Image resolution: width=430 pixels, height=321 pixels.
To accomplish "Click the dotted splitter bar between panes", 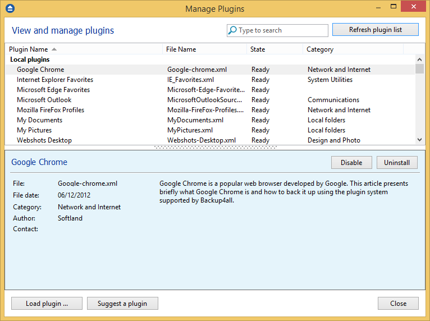I will click(214, 148).
